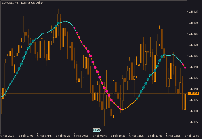Click price level 1.17970 on the price scale
The width and height of the screenshot is (202, 139).
(x=193, y=45)
